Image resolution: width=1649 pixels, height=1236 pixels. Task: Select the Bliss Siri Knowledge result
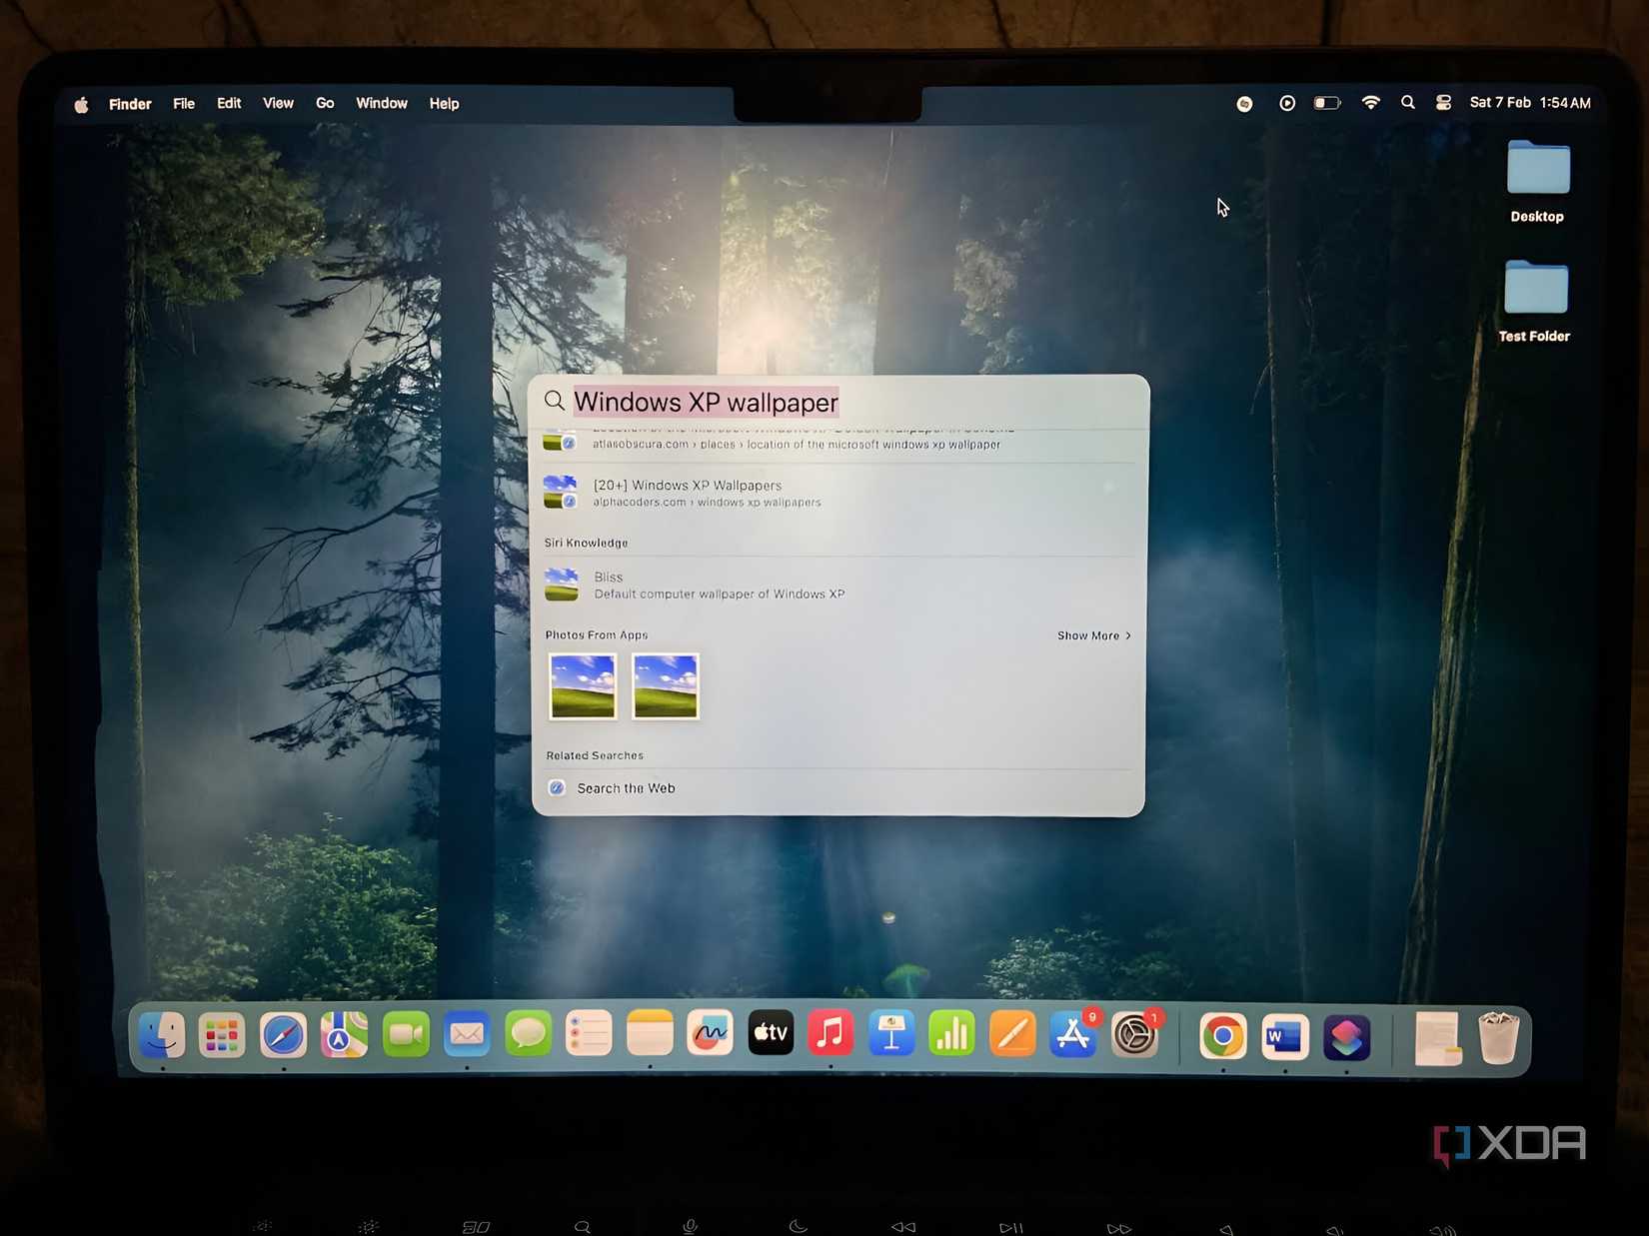coord(839,585)
